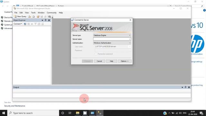Open File Explorer from the taskbar
This screenshot has height=116, width=206.
[78, 113]
